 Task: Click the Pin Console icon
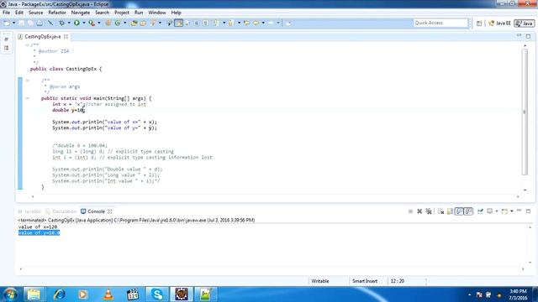480,211
